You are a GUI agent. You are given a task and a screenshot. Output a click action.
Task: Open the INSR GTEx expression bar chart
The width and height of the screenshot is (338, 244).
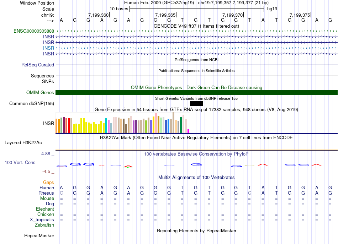[x=123, y=123]
